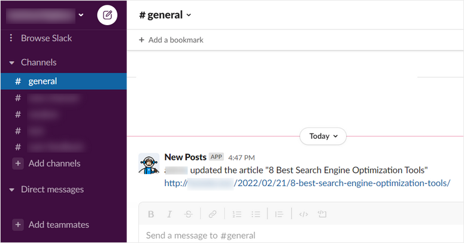464x243 pixels.
Task: Start a bulleted list
Action: tap(256, 214)
